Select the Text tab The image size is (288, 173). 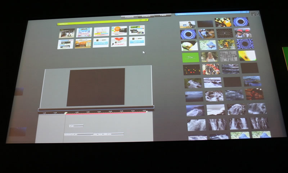[x=163, y=15]
